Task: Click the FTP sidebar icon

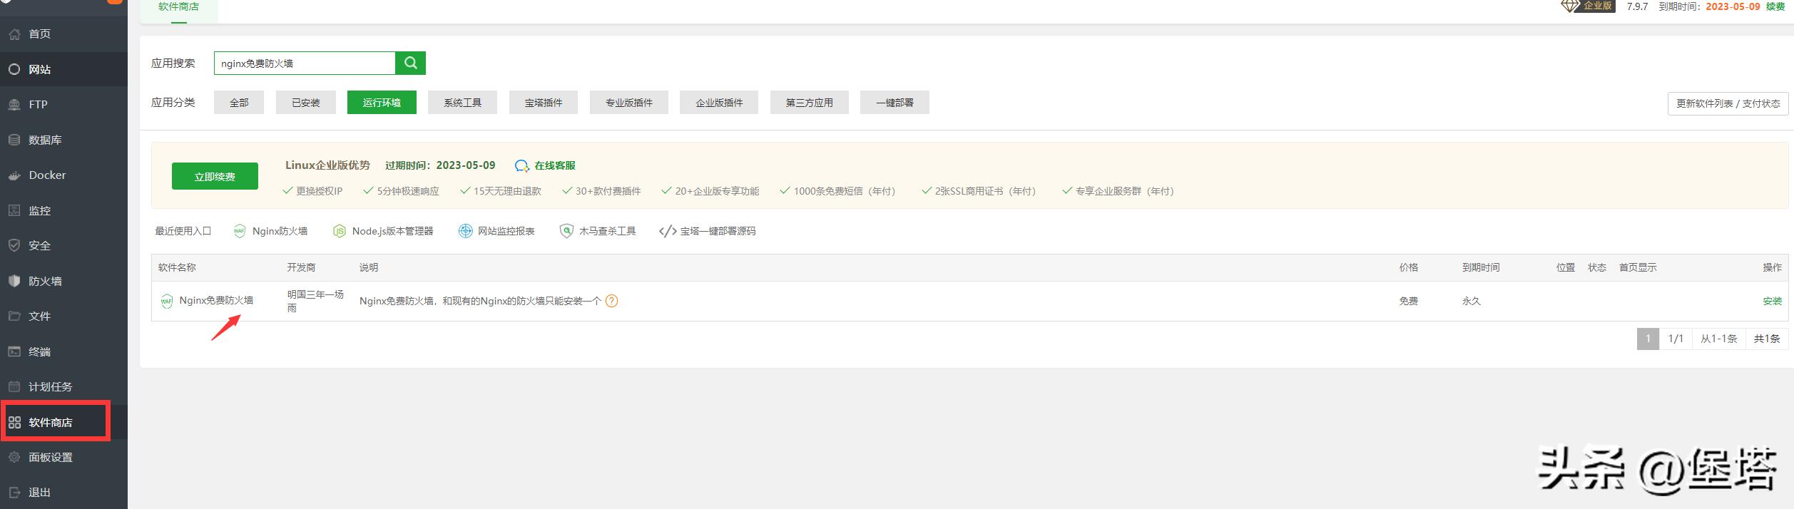Action: [x=14, y=105]
